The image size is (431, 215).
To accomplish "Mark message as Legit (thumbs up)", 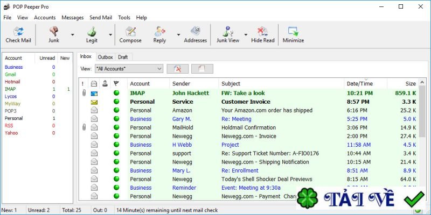I will (x=92, y=31).
